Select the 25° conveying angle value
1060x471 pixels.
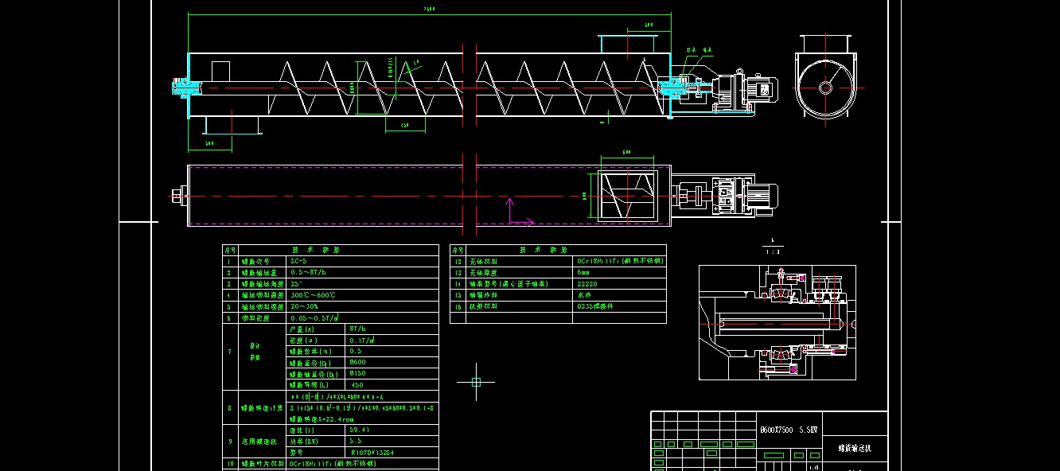[x=298, y=283]
